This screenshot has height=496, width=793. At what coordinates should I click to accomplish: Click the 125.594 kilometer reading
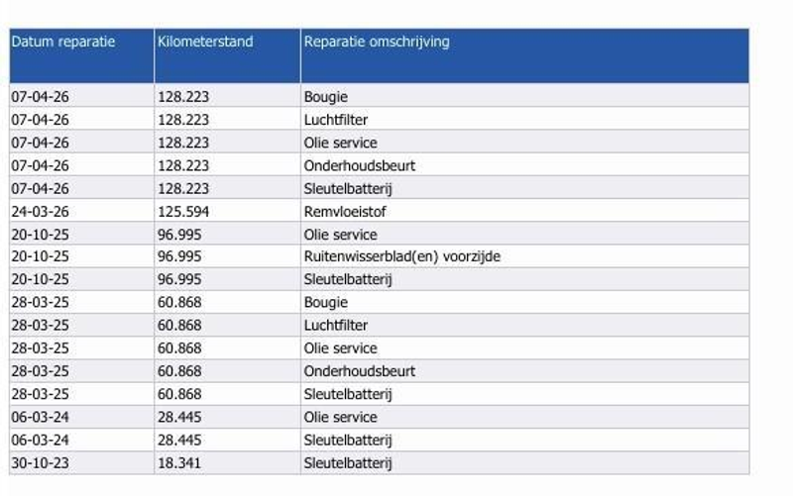click(183, 211)
